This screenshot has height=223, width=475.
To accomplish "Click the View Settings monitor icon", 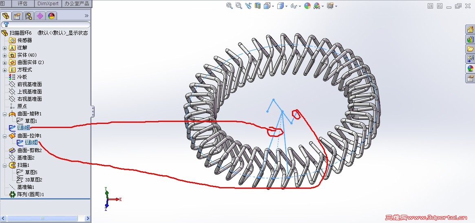I will point(330,6).
